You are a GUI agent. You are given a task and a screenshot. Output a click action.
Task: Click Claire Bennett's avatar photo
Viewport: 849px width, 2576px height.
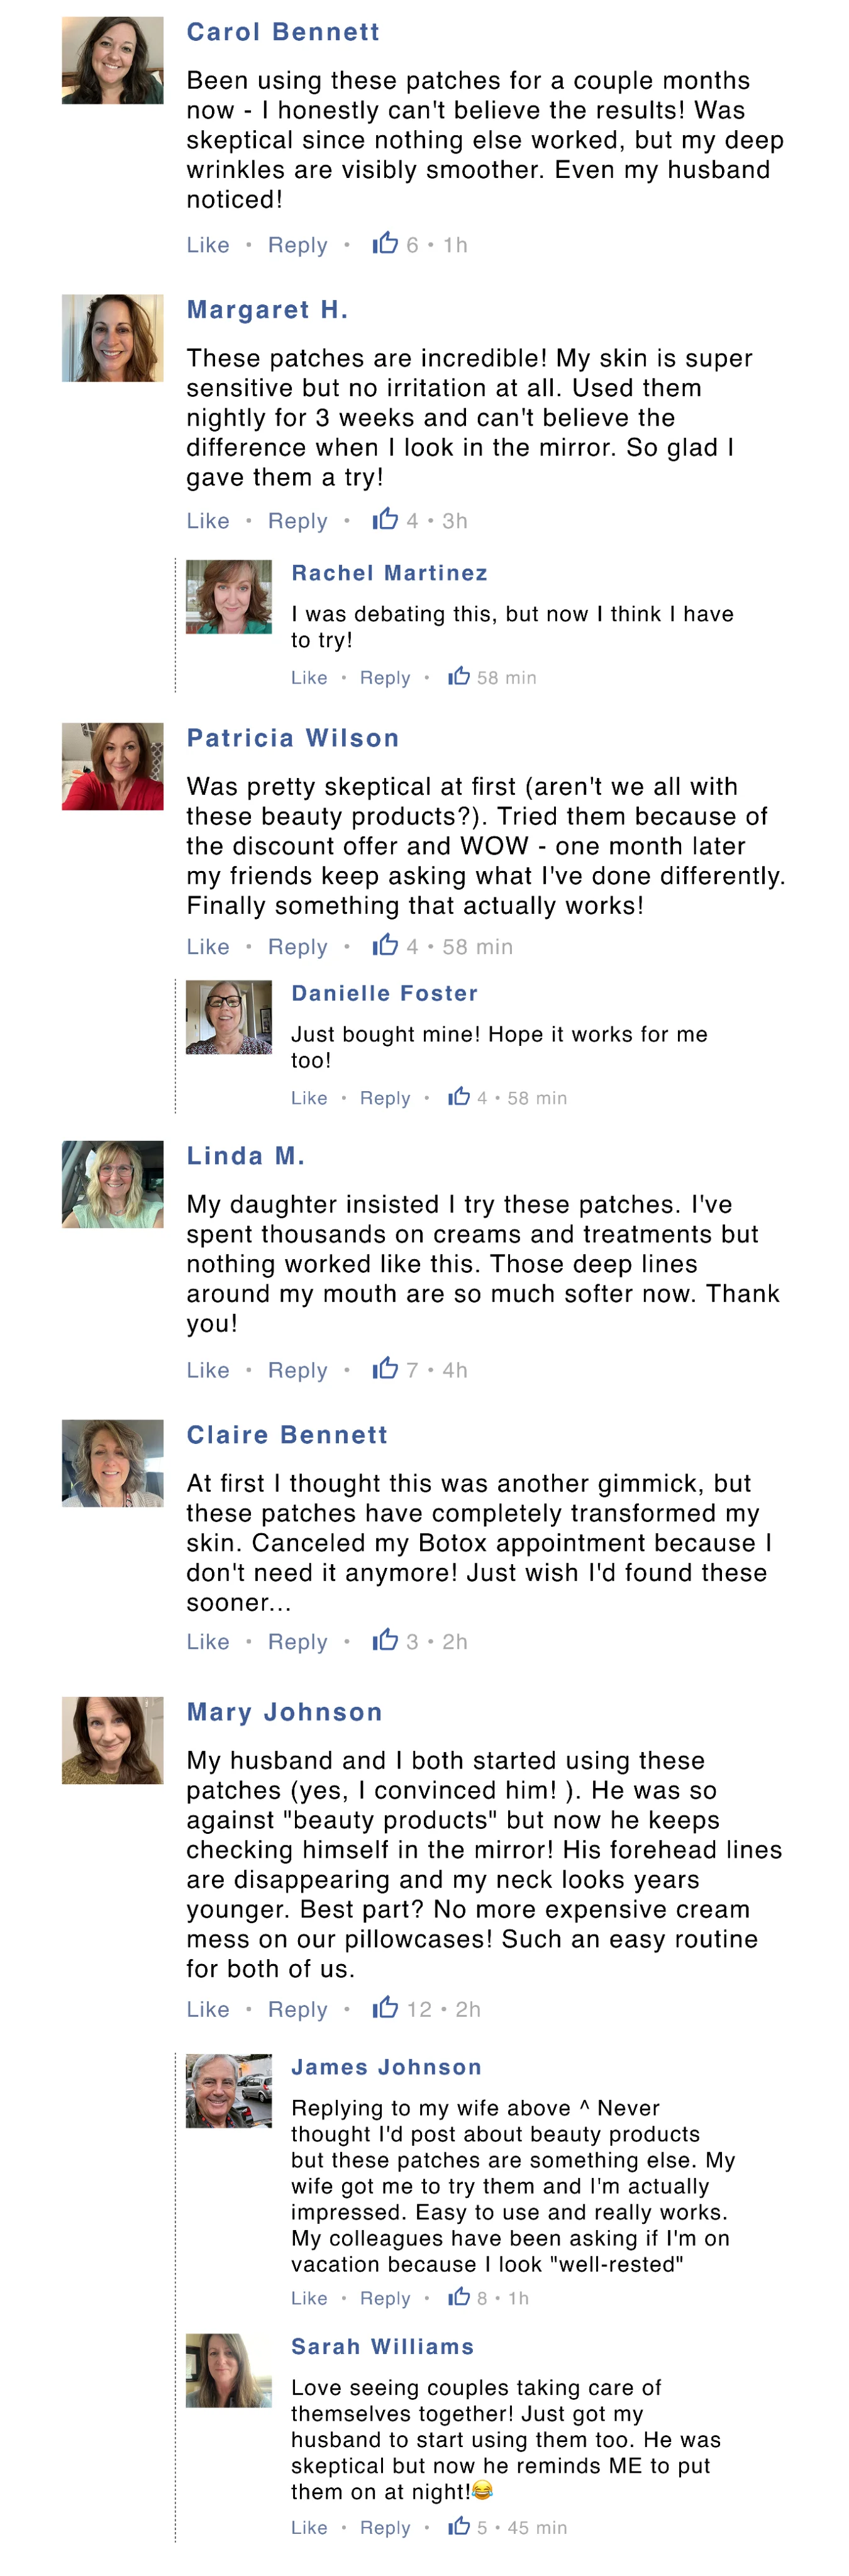(112, 1462)
